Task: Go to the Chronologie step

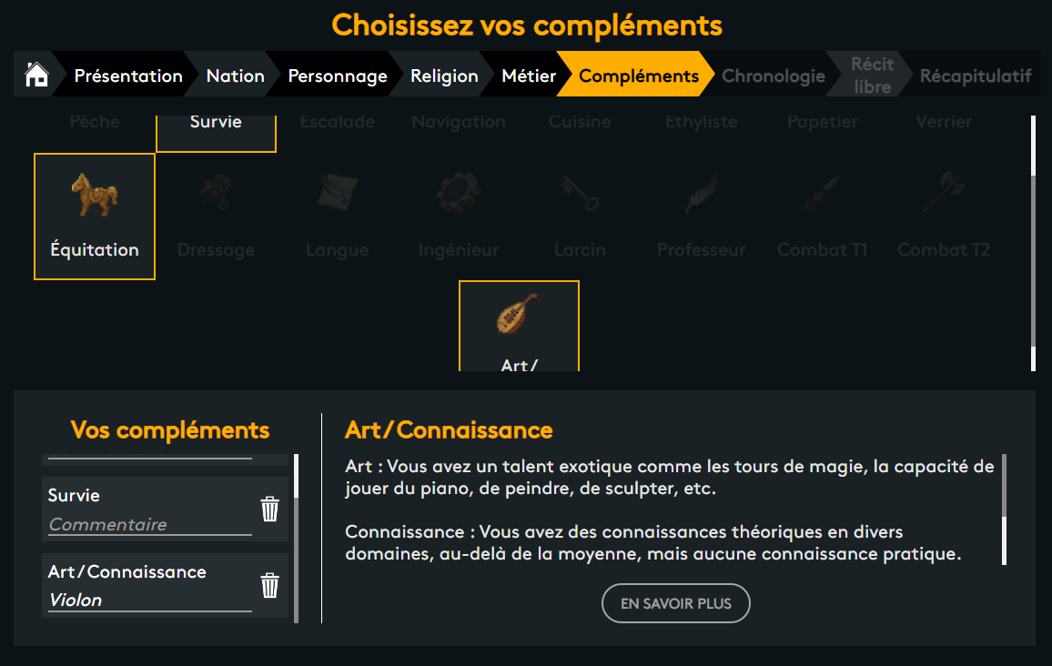Action: (x=774, y=76)
